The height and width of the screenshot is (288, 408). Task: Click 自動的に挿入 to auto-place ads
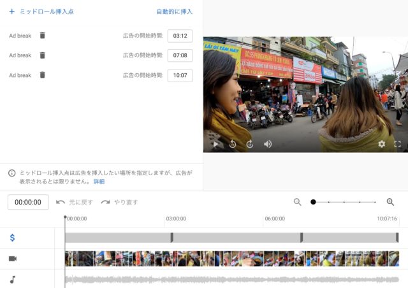coord(174,11)
